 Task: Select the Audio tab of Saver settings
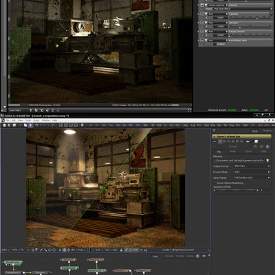[x=232, y=151]
